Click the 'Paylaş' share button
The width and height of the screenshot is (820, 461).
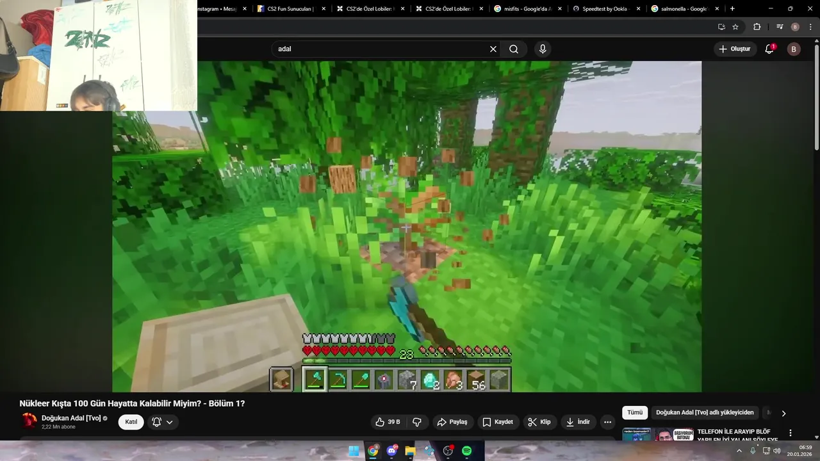452,422
